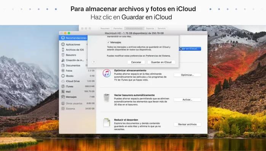Click the Optimizar... button
Screen dimensions: 266x151
[x=187, y=75]
